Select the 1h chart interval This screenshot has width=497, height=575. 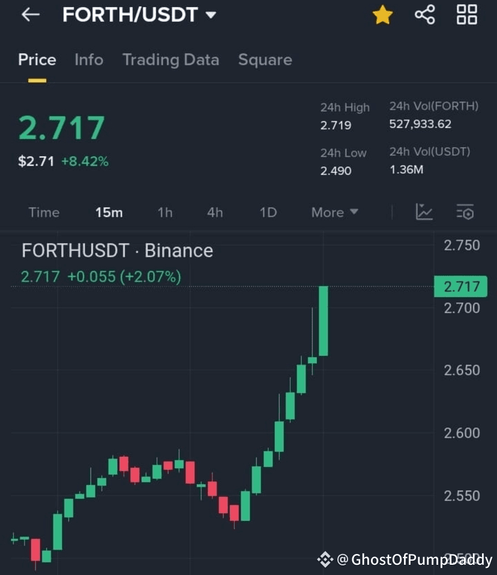tap(165, 212)
